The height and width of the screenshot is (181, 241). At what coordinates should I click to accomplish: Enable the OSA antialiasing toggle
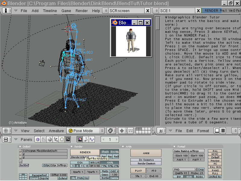(x=80, y=163)
